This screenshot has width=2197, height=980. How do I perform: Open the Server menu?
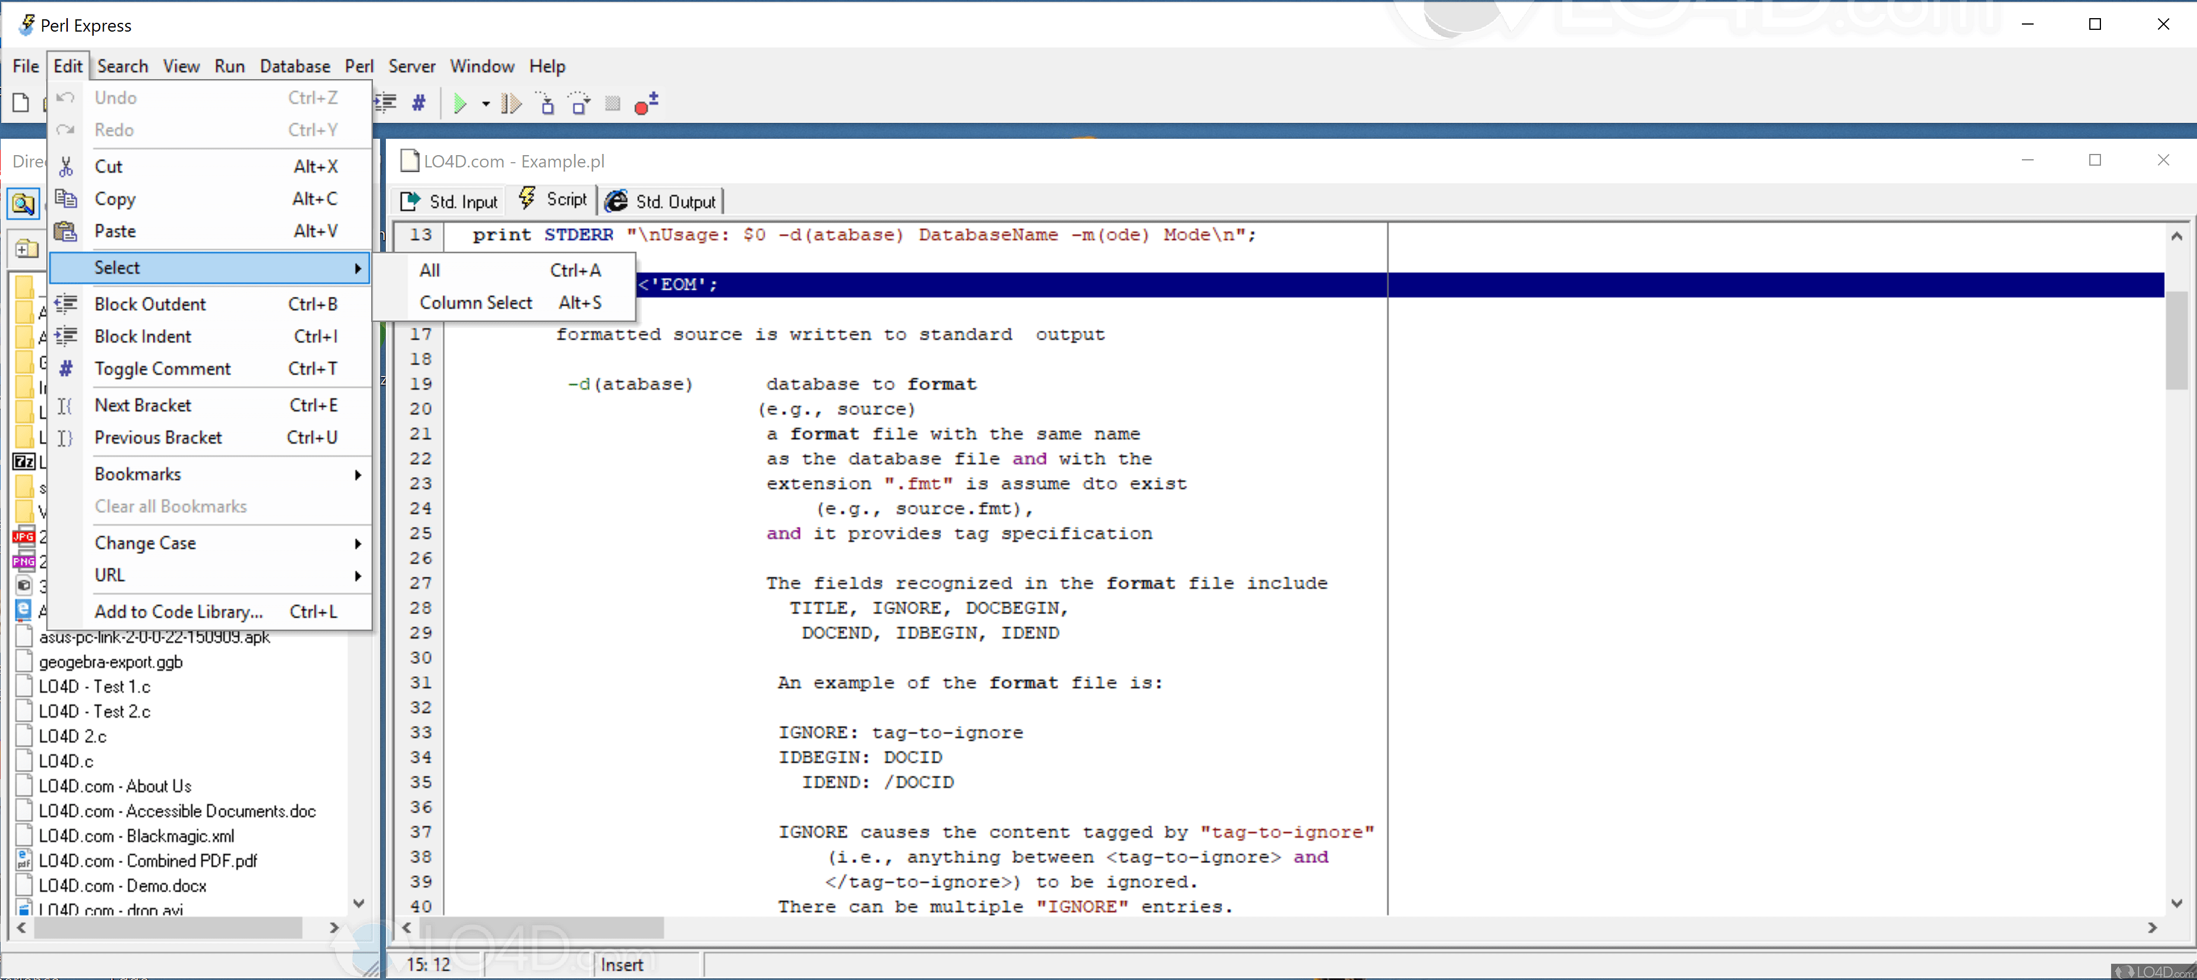click(412, 66)
